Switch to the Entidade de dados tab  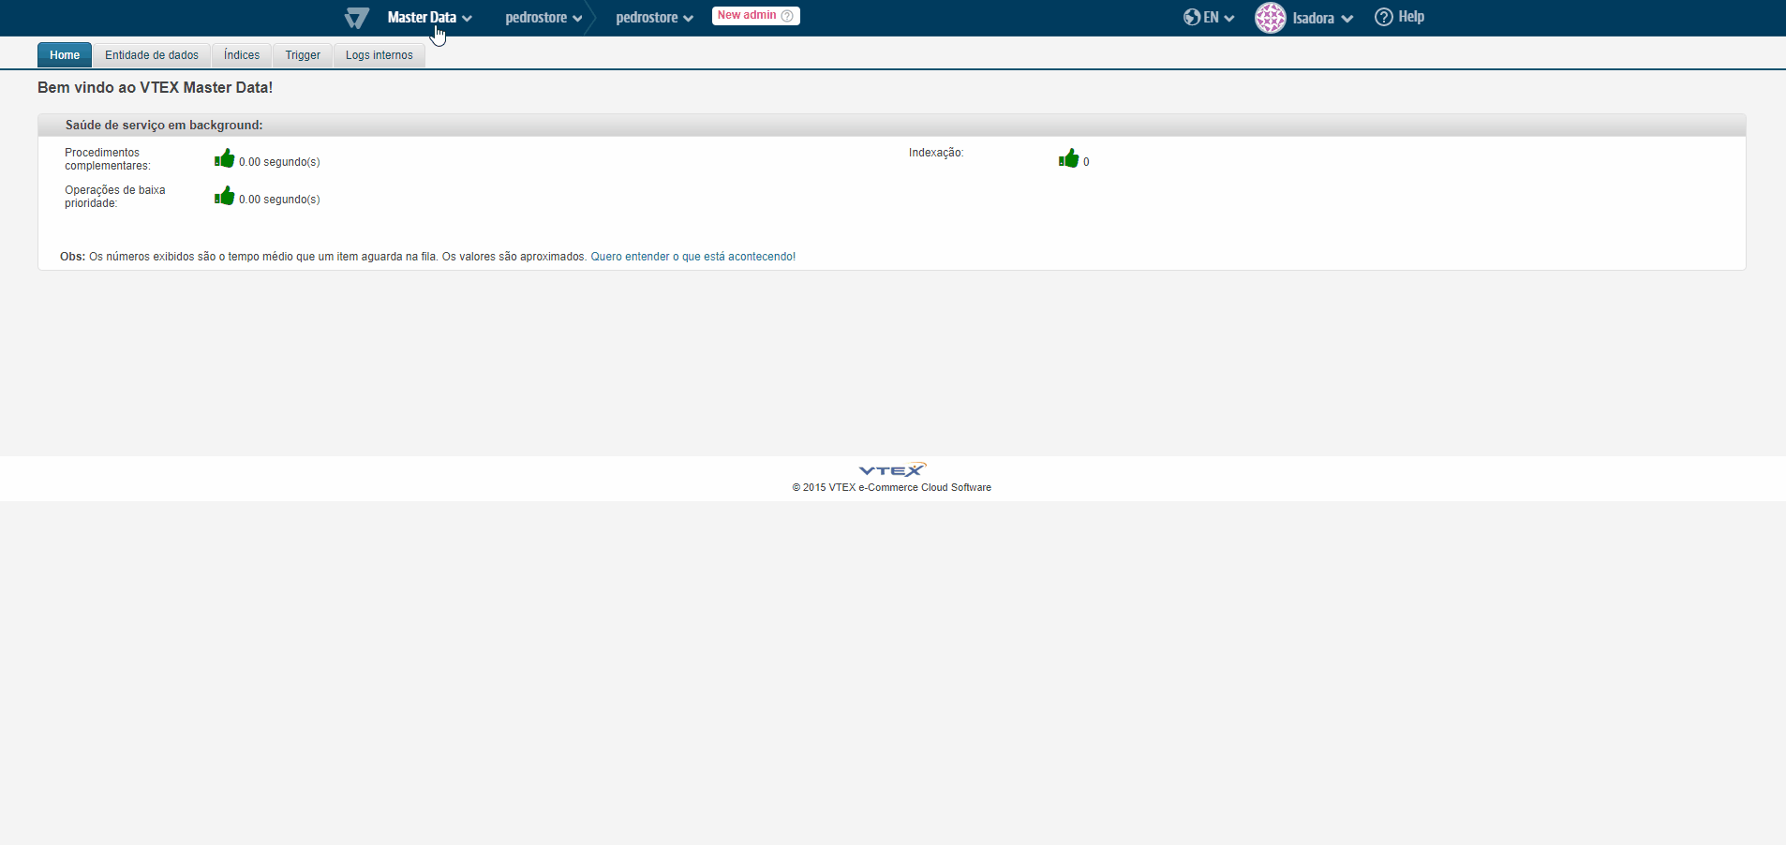152,54
